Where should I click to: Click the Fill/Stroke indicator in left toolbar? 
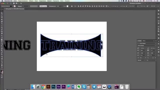[x=2, y=71]
